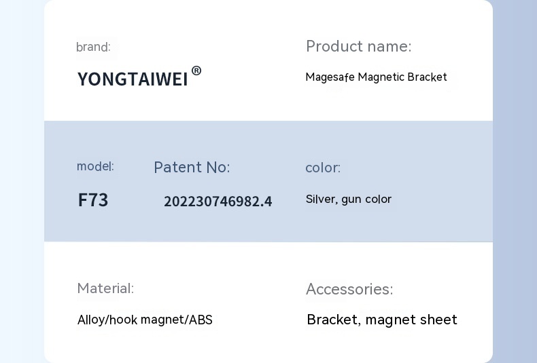
Task: Click the word 'Silver' in the color value
Action: [320, 199]
